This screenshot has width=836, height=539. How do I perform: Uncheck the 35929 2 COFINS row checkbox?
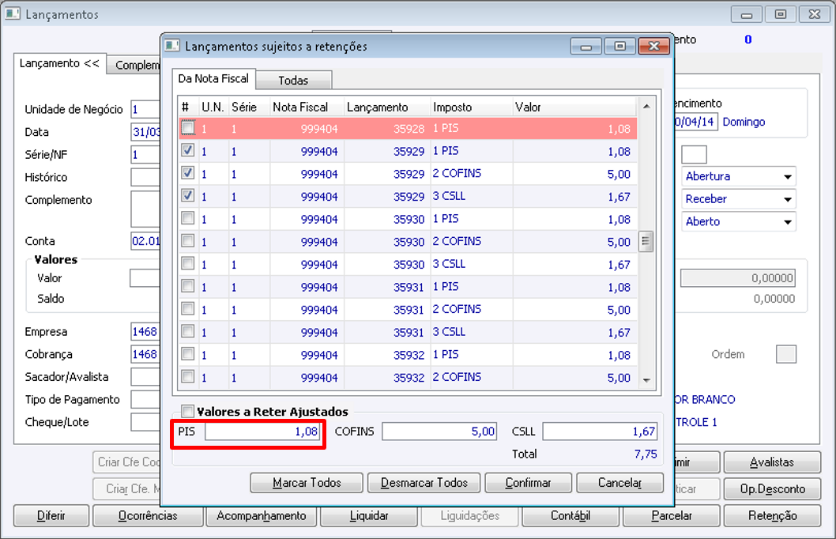click(x=188, y=173)
